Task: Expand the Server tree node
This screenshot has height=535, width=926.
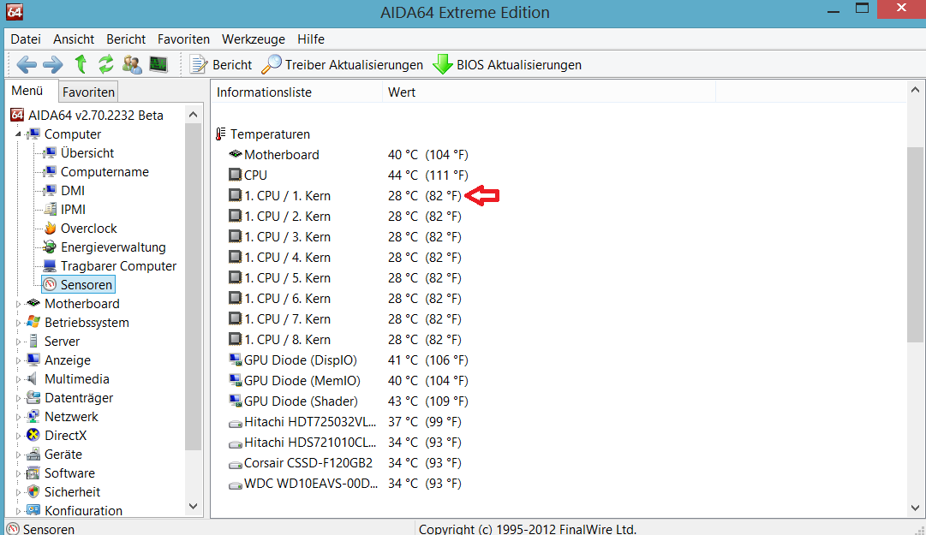Action: click(18, 342)
